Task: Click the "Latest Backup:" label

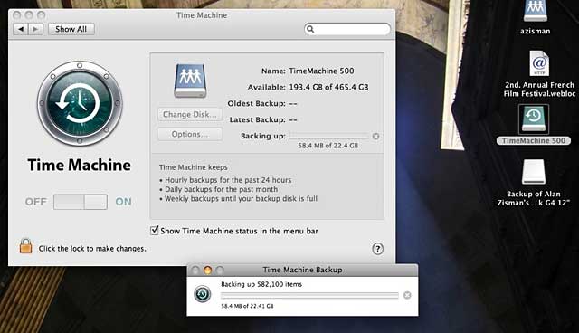Action: pos(257,119)
